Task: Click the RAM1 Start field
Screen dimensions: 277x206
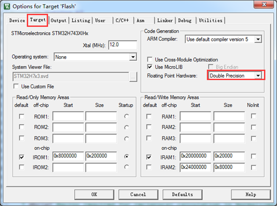Action: point(196,116)
